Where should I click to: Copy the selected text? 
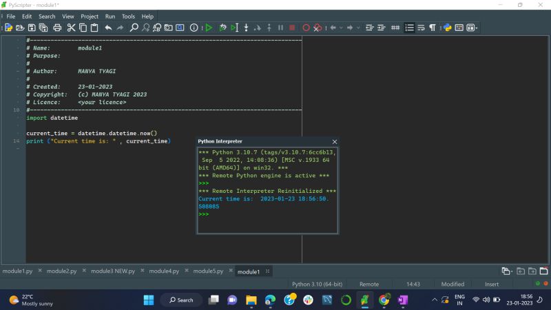pyautogui.click(x=83, y=28)
